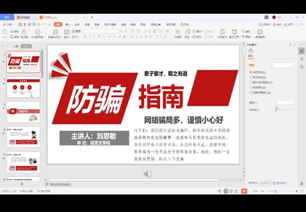This screenshot has height=212, width=306.
Task: Start slideshow from current slide icon
Action: tap(38, 32)
